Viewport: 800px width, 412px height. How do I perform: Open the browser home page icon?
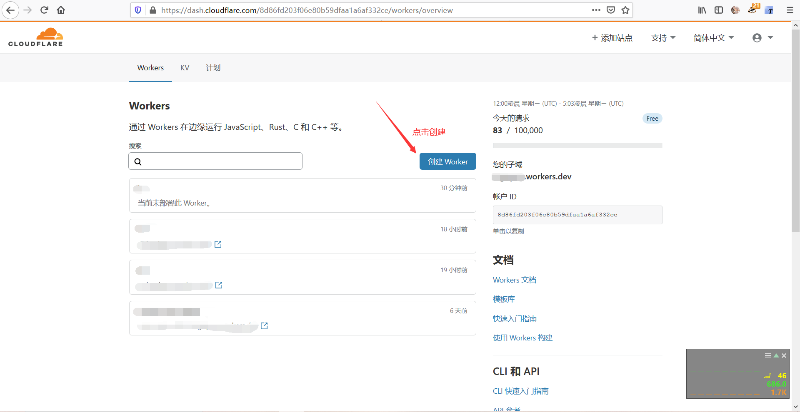(x=61, y=10)
